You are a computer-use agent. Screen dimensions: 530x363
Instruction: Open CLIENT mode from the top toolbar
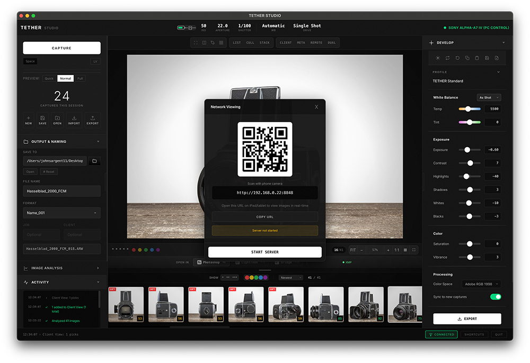[286, 42]
